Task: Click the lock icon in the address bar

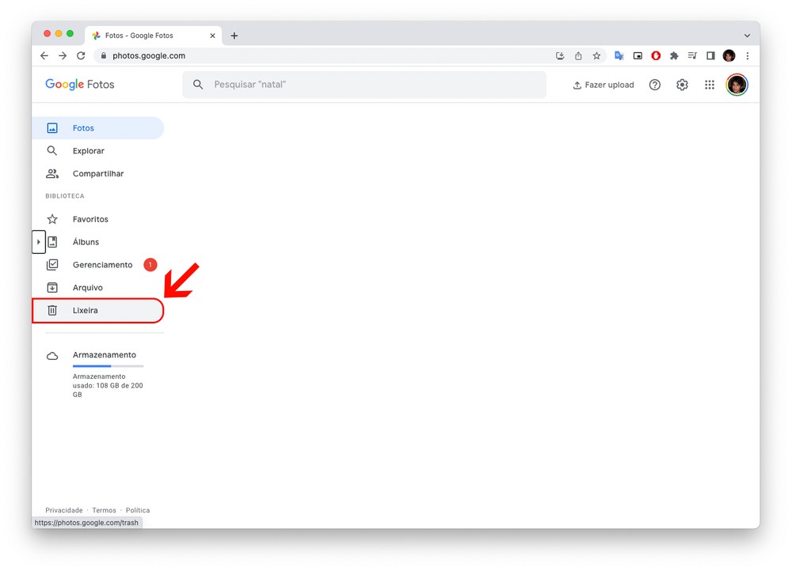Action: point(104,55)
